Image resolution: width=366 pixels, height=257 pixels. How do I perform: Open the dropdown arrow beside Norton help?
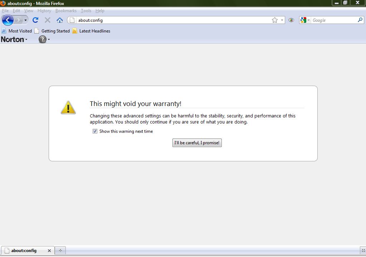[49, 40]
